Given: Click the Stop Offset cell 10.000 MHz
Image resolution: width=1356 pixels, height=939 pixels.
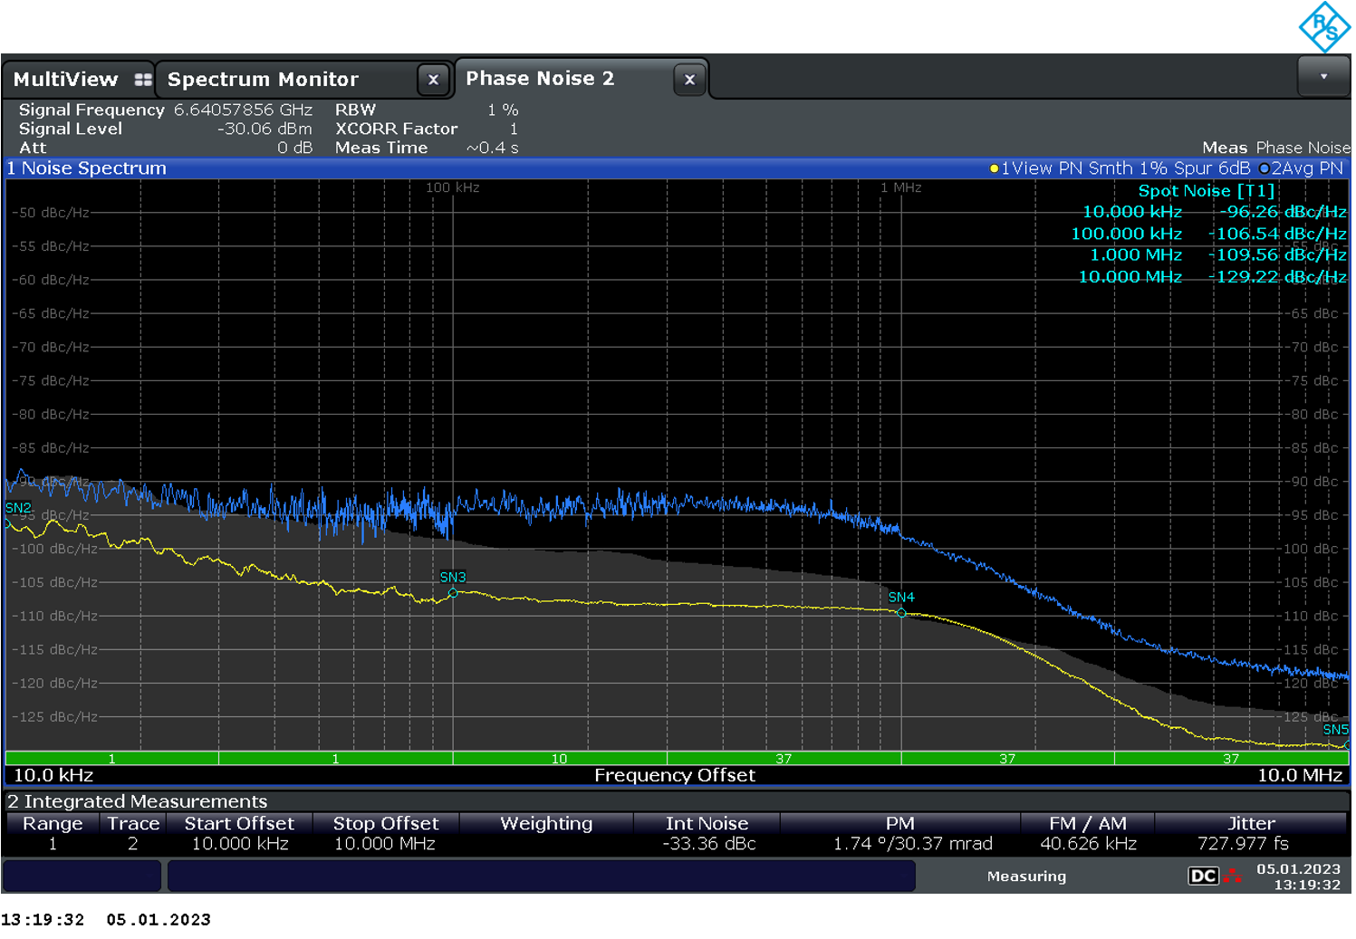Looking at the screenshot, I should point(384,844).
